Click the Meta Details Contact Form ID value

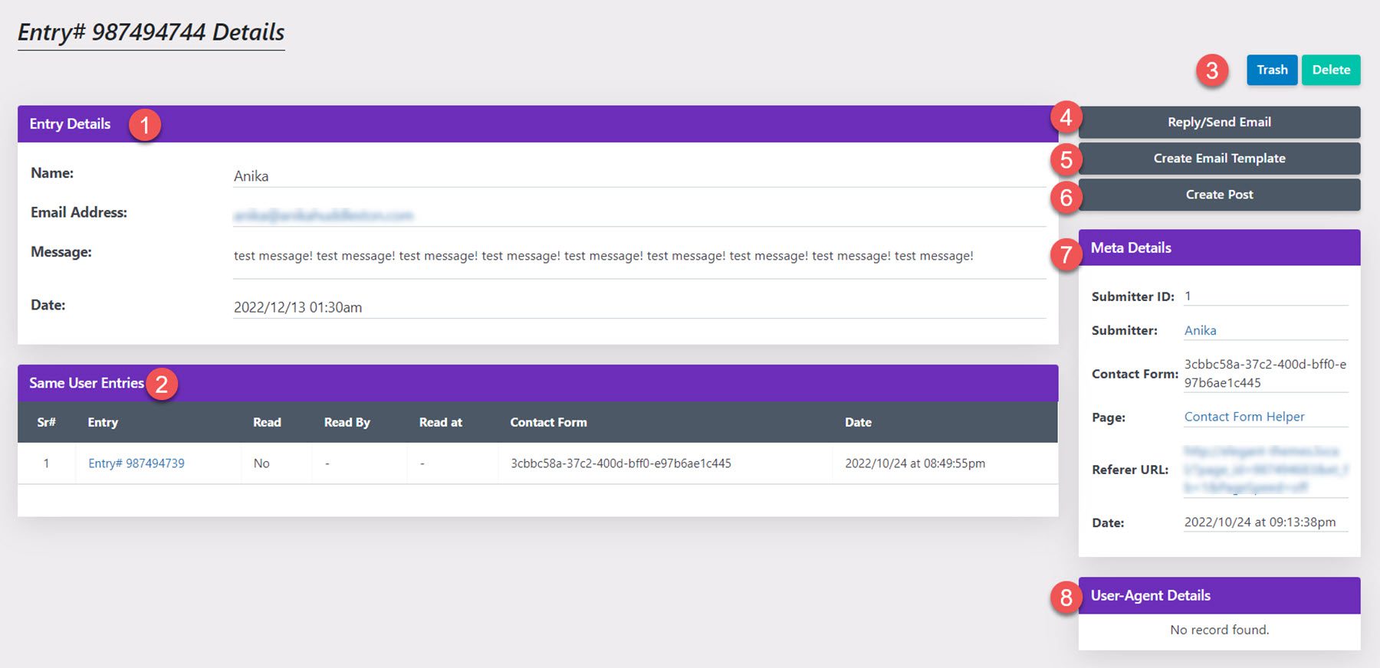pyautogui.click(x=1265, y=374)
